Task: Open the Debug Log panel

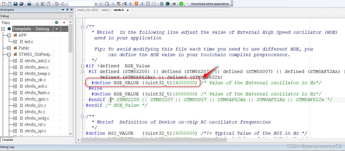Action: pos(7,147)
